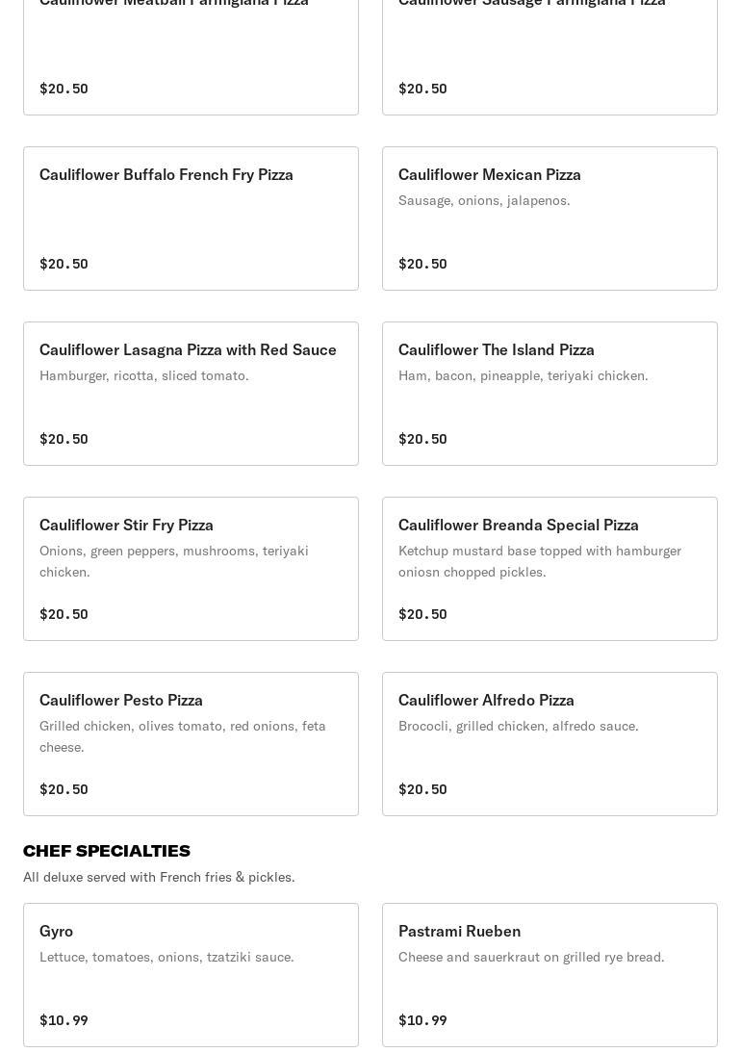741x1053 pixels.
Task: Click the $10.99 price under Pastrami Rueben
Action: coord(422,1020)
